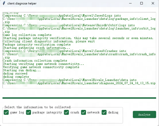159x126 pixels.
Task: Click "Starting gathering crash information..." line
Action: click(37, 48)
